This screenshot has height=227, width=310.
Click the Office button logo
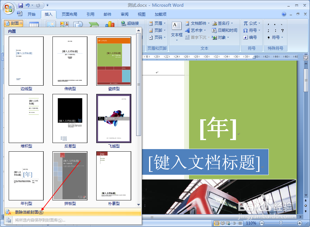[8, 8]
